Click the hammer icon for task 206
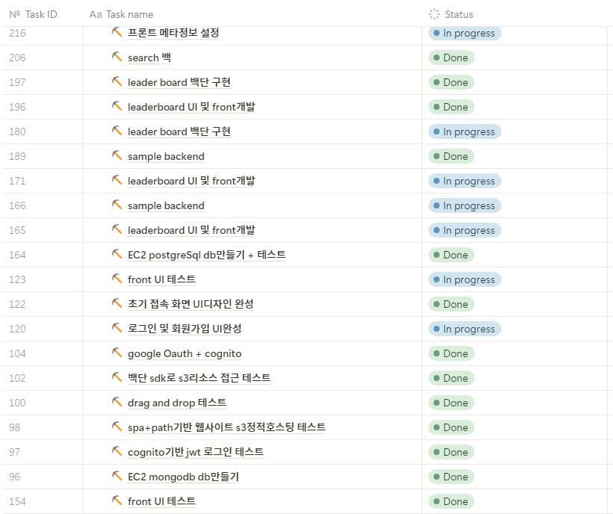The image size is (613, 514). tap(117, 57)
